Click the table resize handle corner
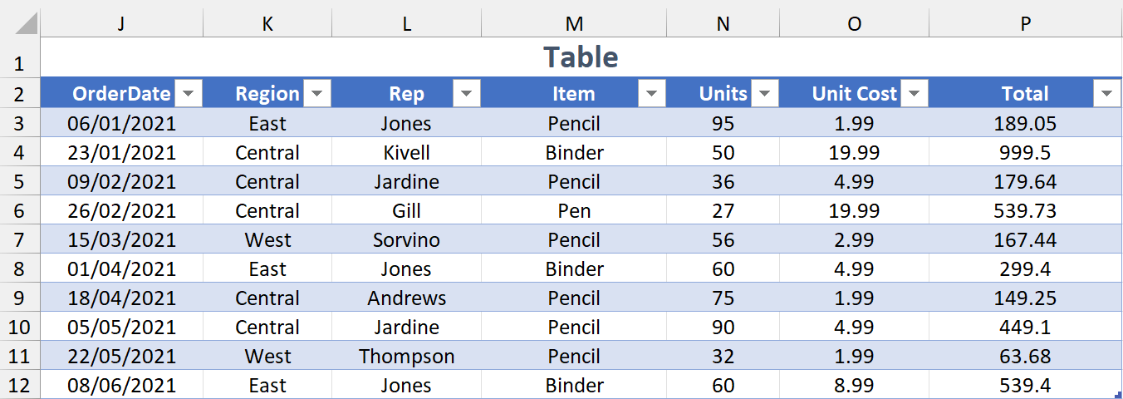This screenshot has height=399, width=1123. point(1118,395)
